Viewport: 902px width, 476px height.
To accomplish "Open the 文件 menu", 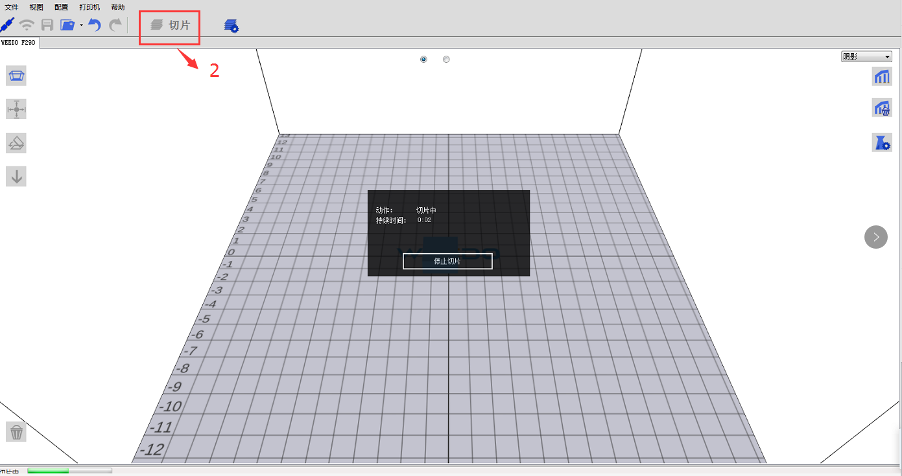I will coord(12,7).
